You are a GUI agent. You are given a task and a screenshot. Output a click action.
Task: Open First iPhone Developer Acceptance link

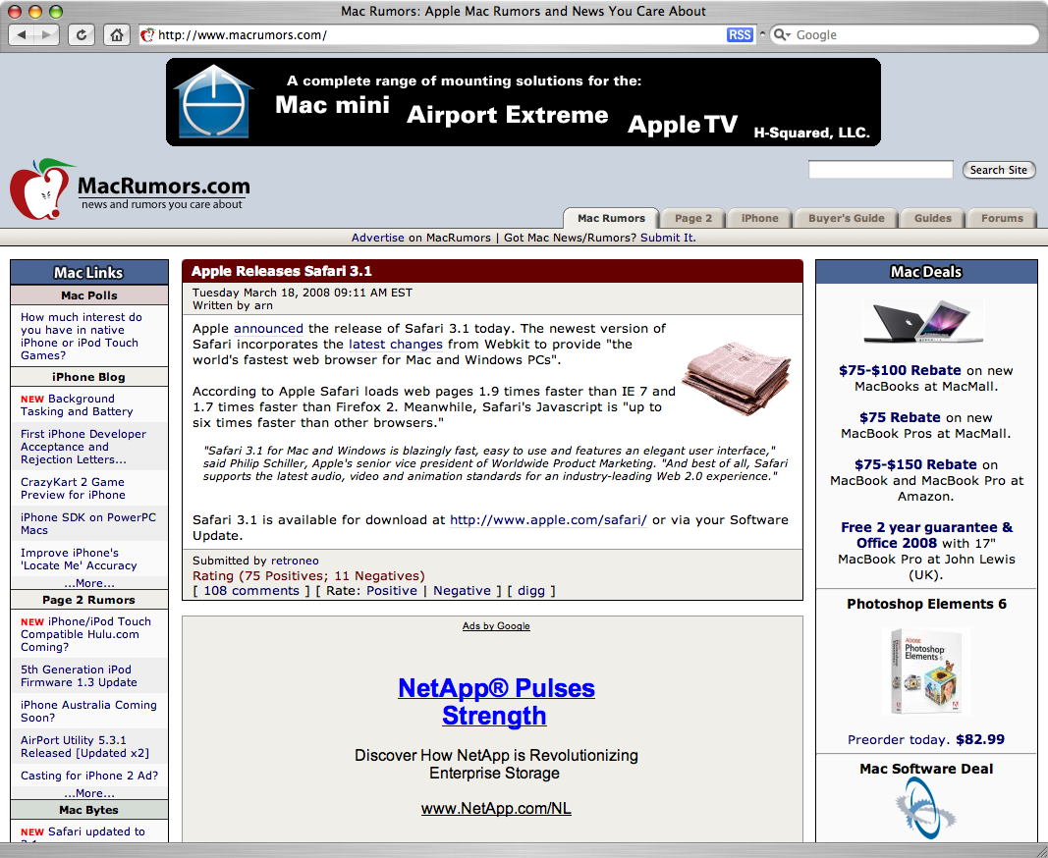[x=83, y=447]
